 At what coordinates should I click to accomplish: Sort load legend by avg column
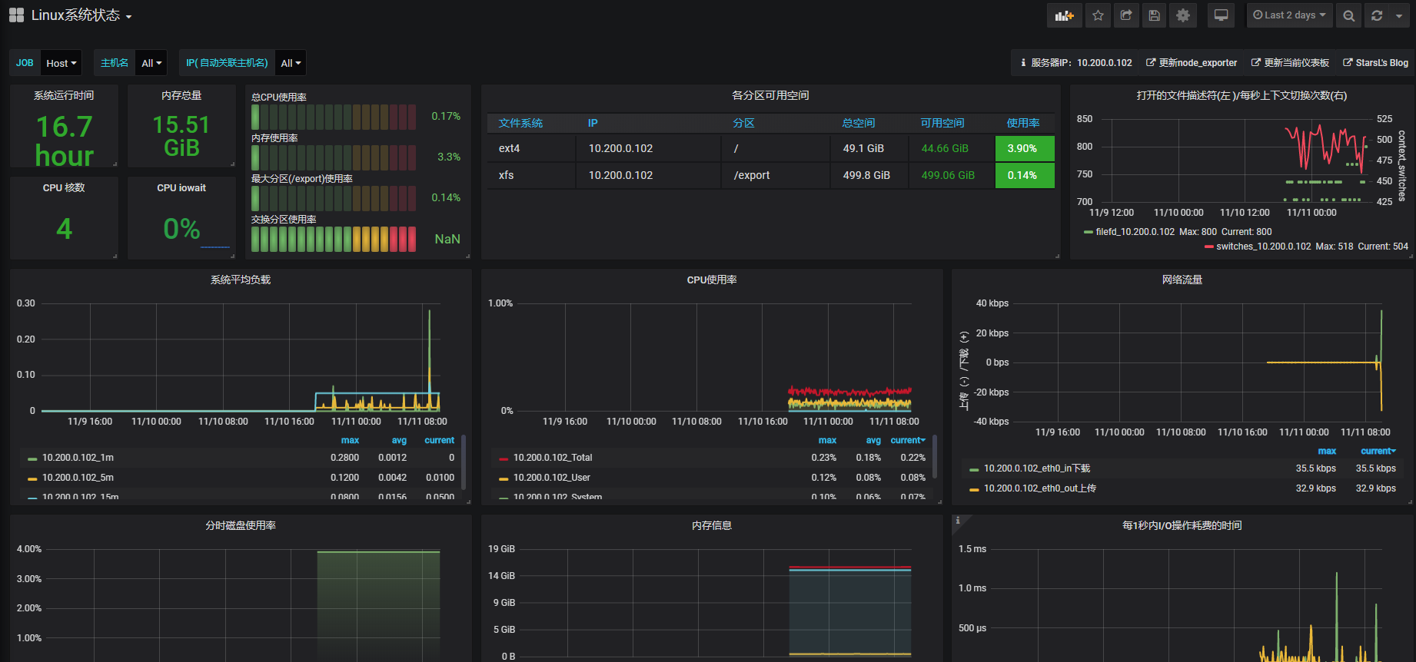tap(399, 441)
